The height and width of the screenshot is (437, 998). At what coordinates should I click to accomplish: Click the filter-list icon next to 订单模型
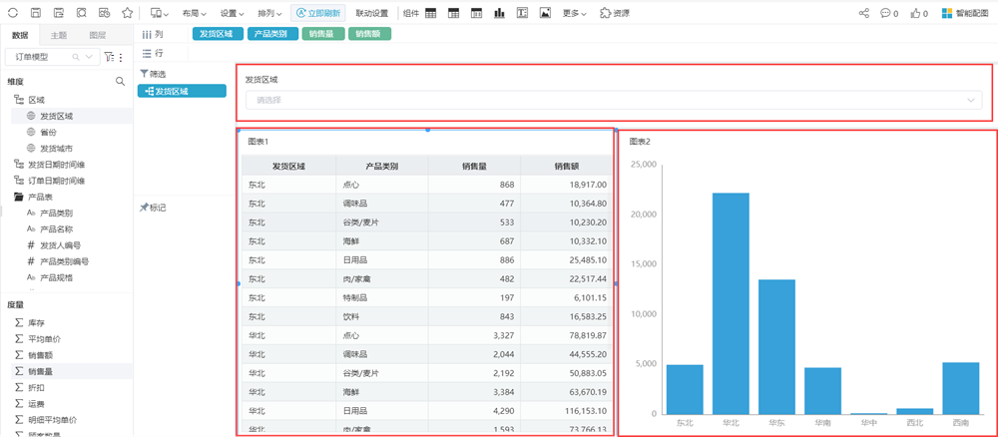[x=110, y=57]
